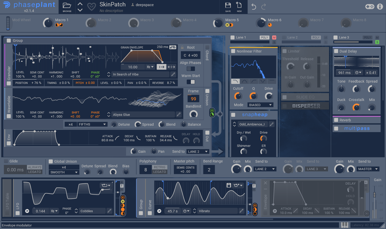Screen dimensions: 386x229
Task: Click the master Gain fader
Action: click(x=374, y=195)
